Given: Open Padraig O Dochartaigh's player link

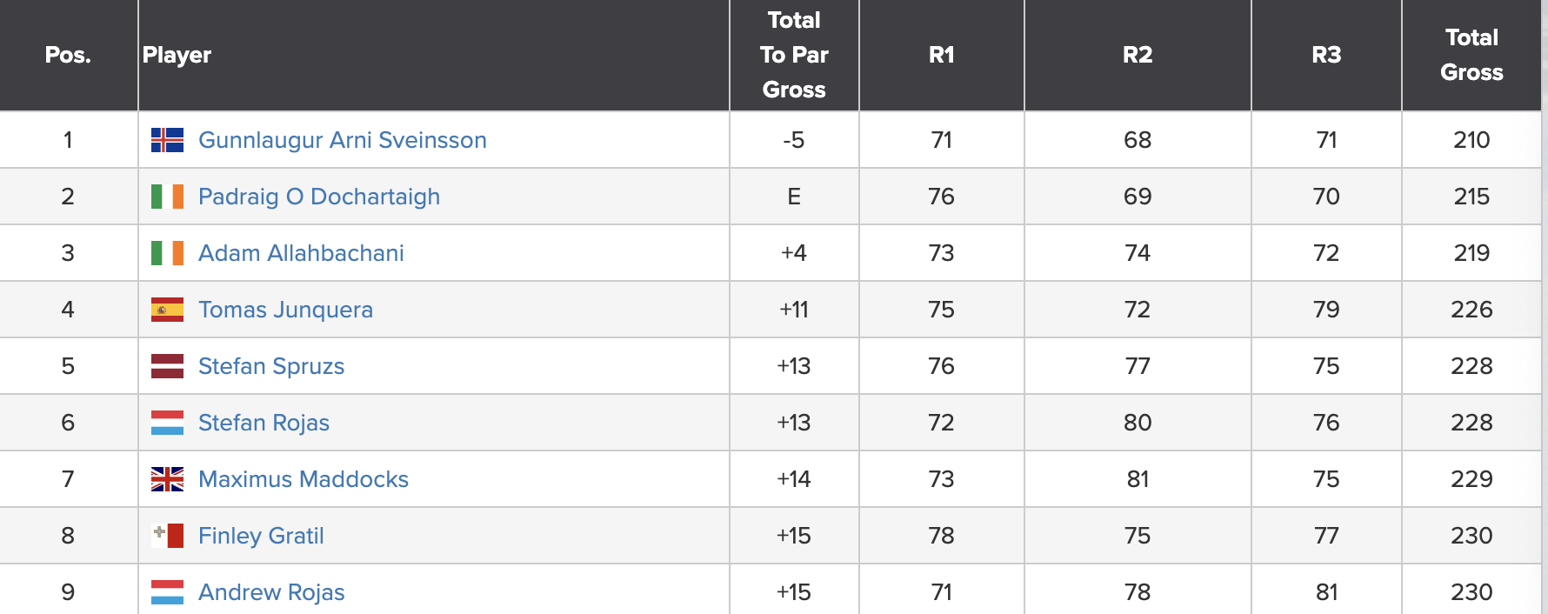Looking at the screenshot, I should point(319,197).
